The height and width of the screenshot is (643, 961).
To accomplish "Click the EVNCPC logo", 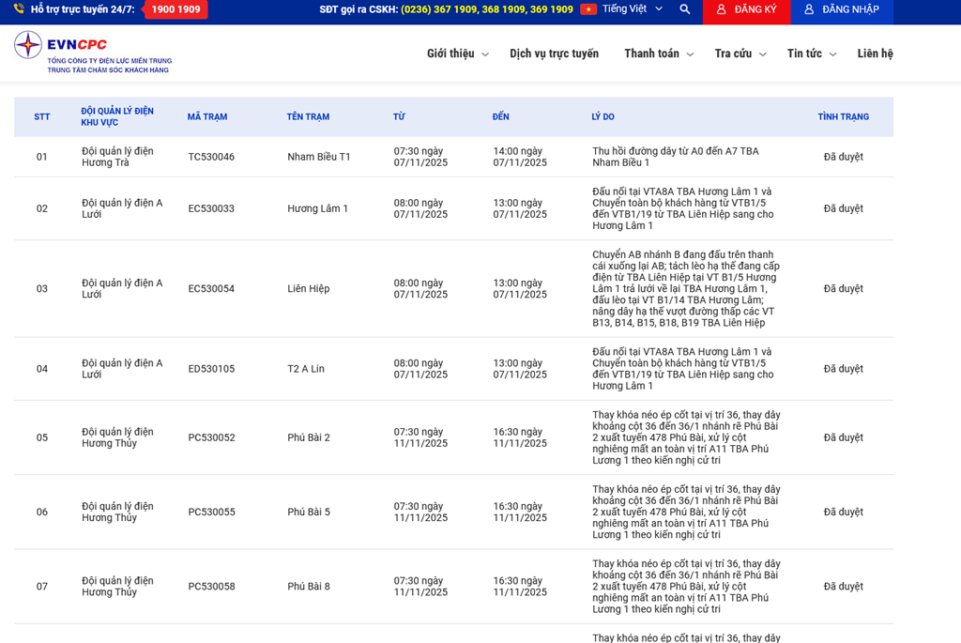I will (x=93, y=53).
